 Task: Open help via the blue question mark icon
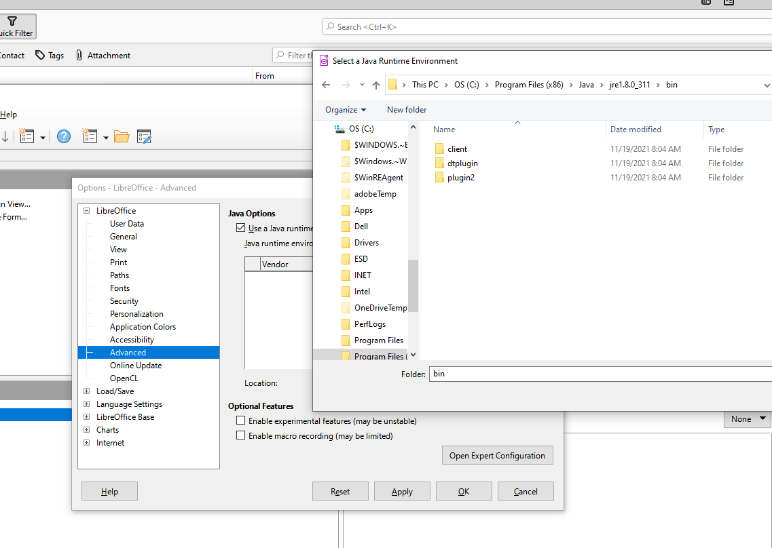tap(63, 136)
